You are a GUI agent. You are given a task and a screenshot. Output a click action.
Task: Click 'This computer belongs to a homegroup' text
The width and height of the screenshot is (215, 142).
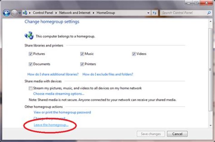[x=65, y=36]
